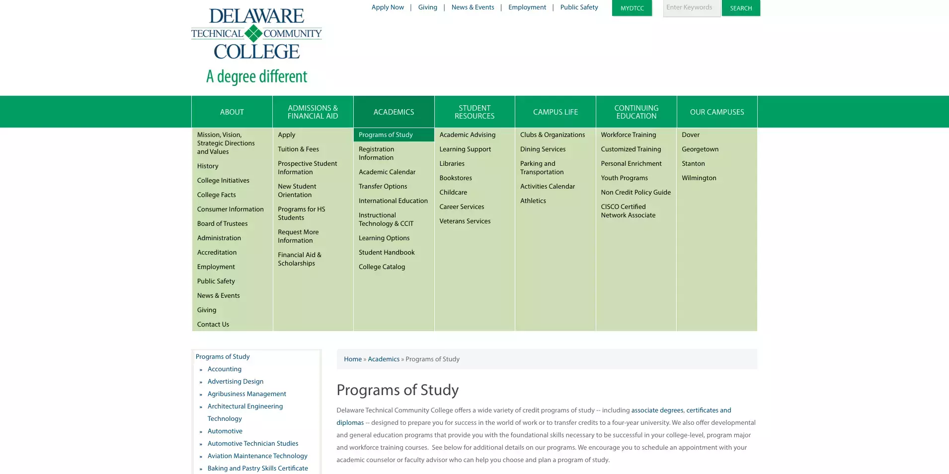Select Mission, Vision, Strategic Directions and Values

pos(226,143)
